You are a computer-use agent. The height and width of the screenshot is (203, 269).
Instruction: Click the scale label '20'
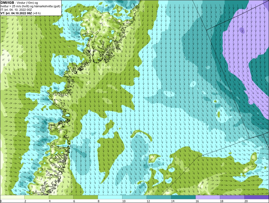coord(246,201)
